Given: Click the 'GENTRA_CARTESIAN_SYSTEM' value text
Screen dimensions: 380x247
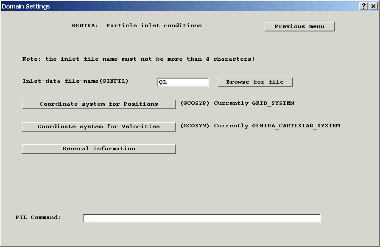Looking at the screenshot, I should (296, 126).
